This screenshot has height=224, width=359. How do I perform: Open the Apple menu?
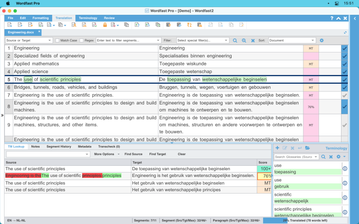(8, 4)
